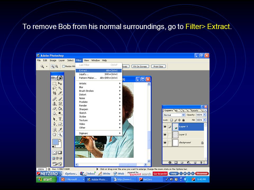Expand the Distort filter submenu
This screenshot has width=254, height=190.
click(x=98, y=94)
